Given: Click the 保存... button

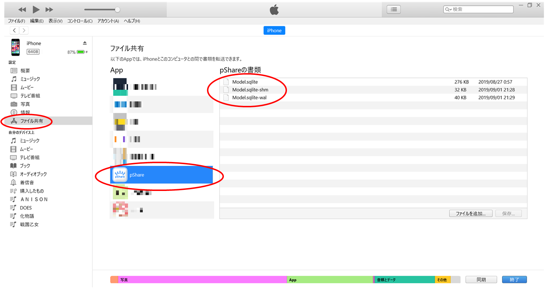Looking at the screenshot, I should [508, 214].
